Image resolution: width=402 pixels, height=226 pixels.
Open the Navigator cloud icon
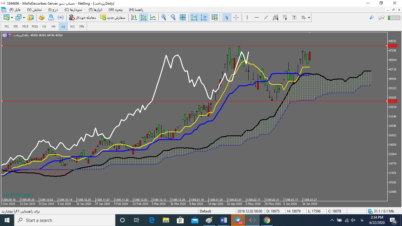pyautogui.click(x=51, y=17)
